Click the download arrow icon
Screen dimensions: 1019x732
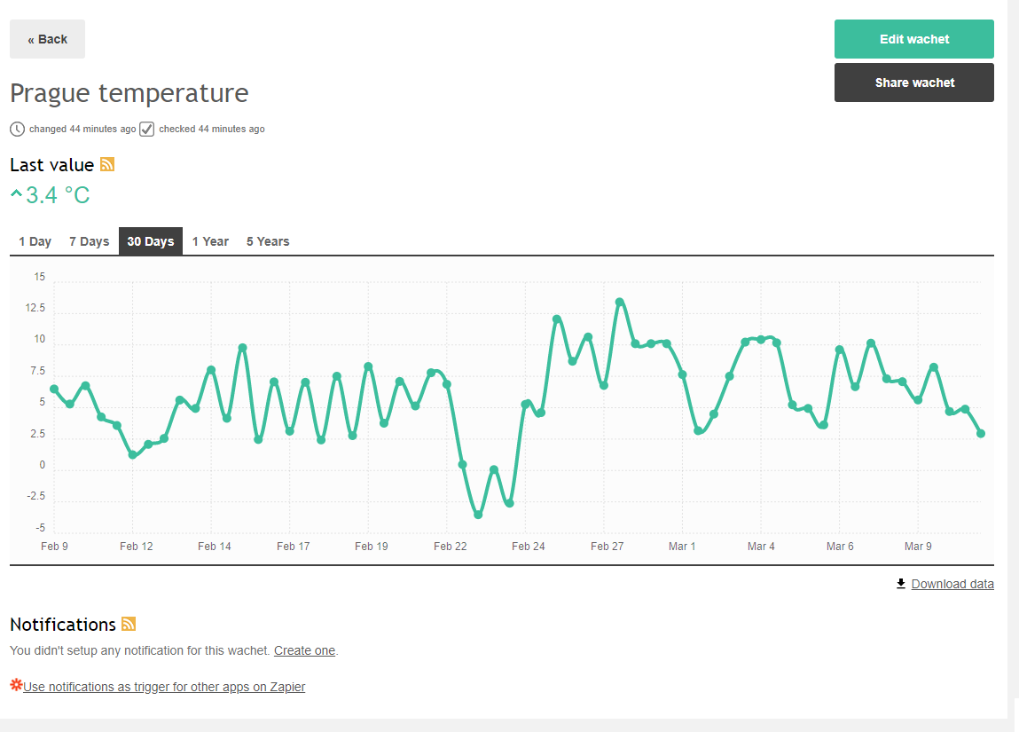pos(901,583)
